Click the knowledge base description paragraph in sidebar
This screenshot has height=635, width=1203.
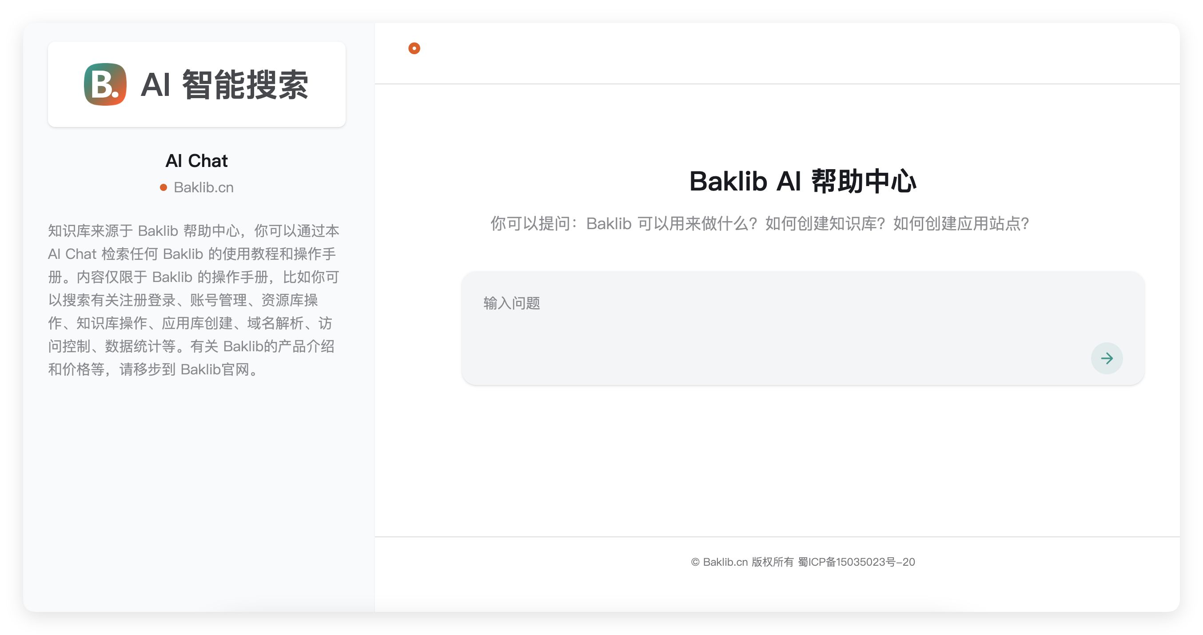[193, 300]
